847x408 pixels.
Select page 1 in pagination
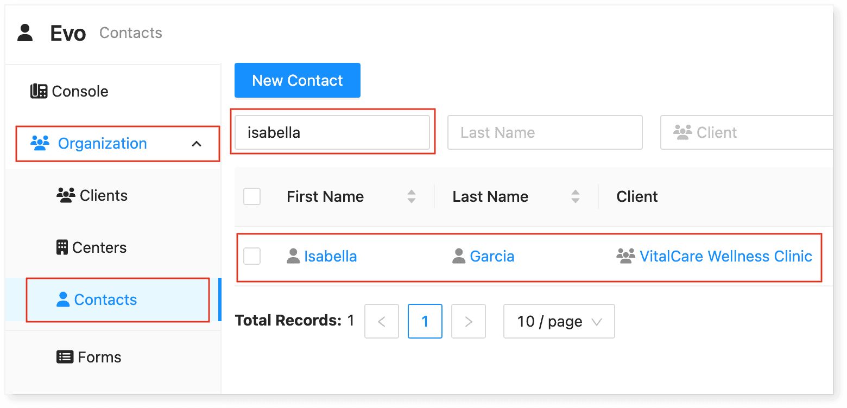pyautogui.click(x=425, y=321)
